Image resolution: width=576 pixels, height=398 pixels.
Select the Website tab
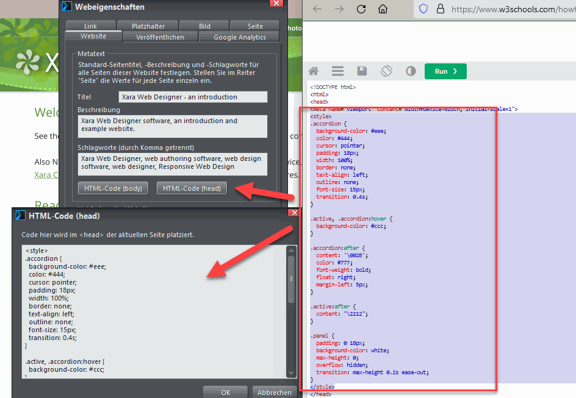93,37
